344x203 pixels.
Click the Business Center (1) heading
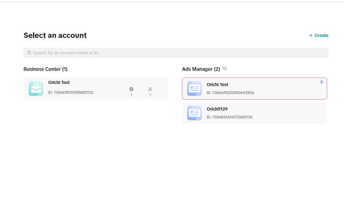tap(45, 69)
